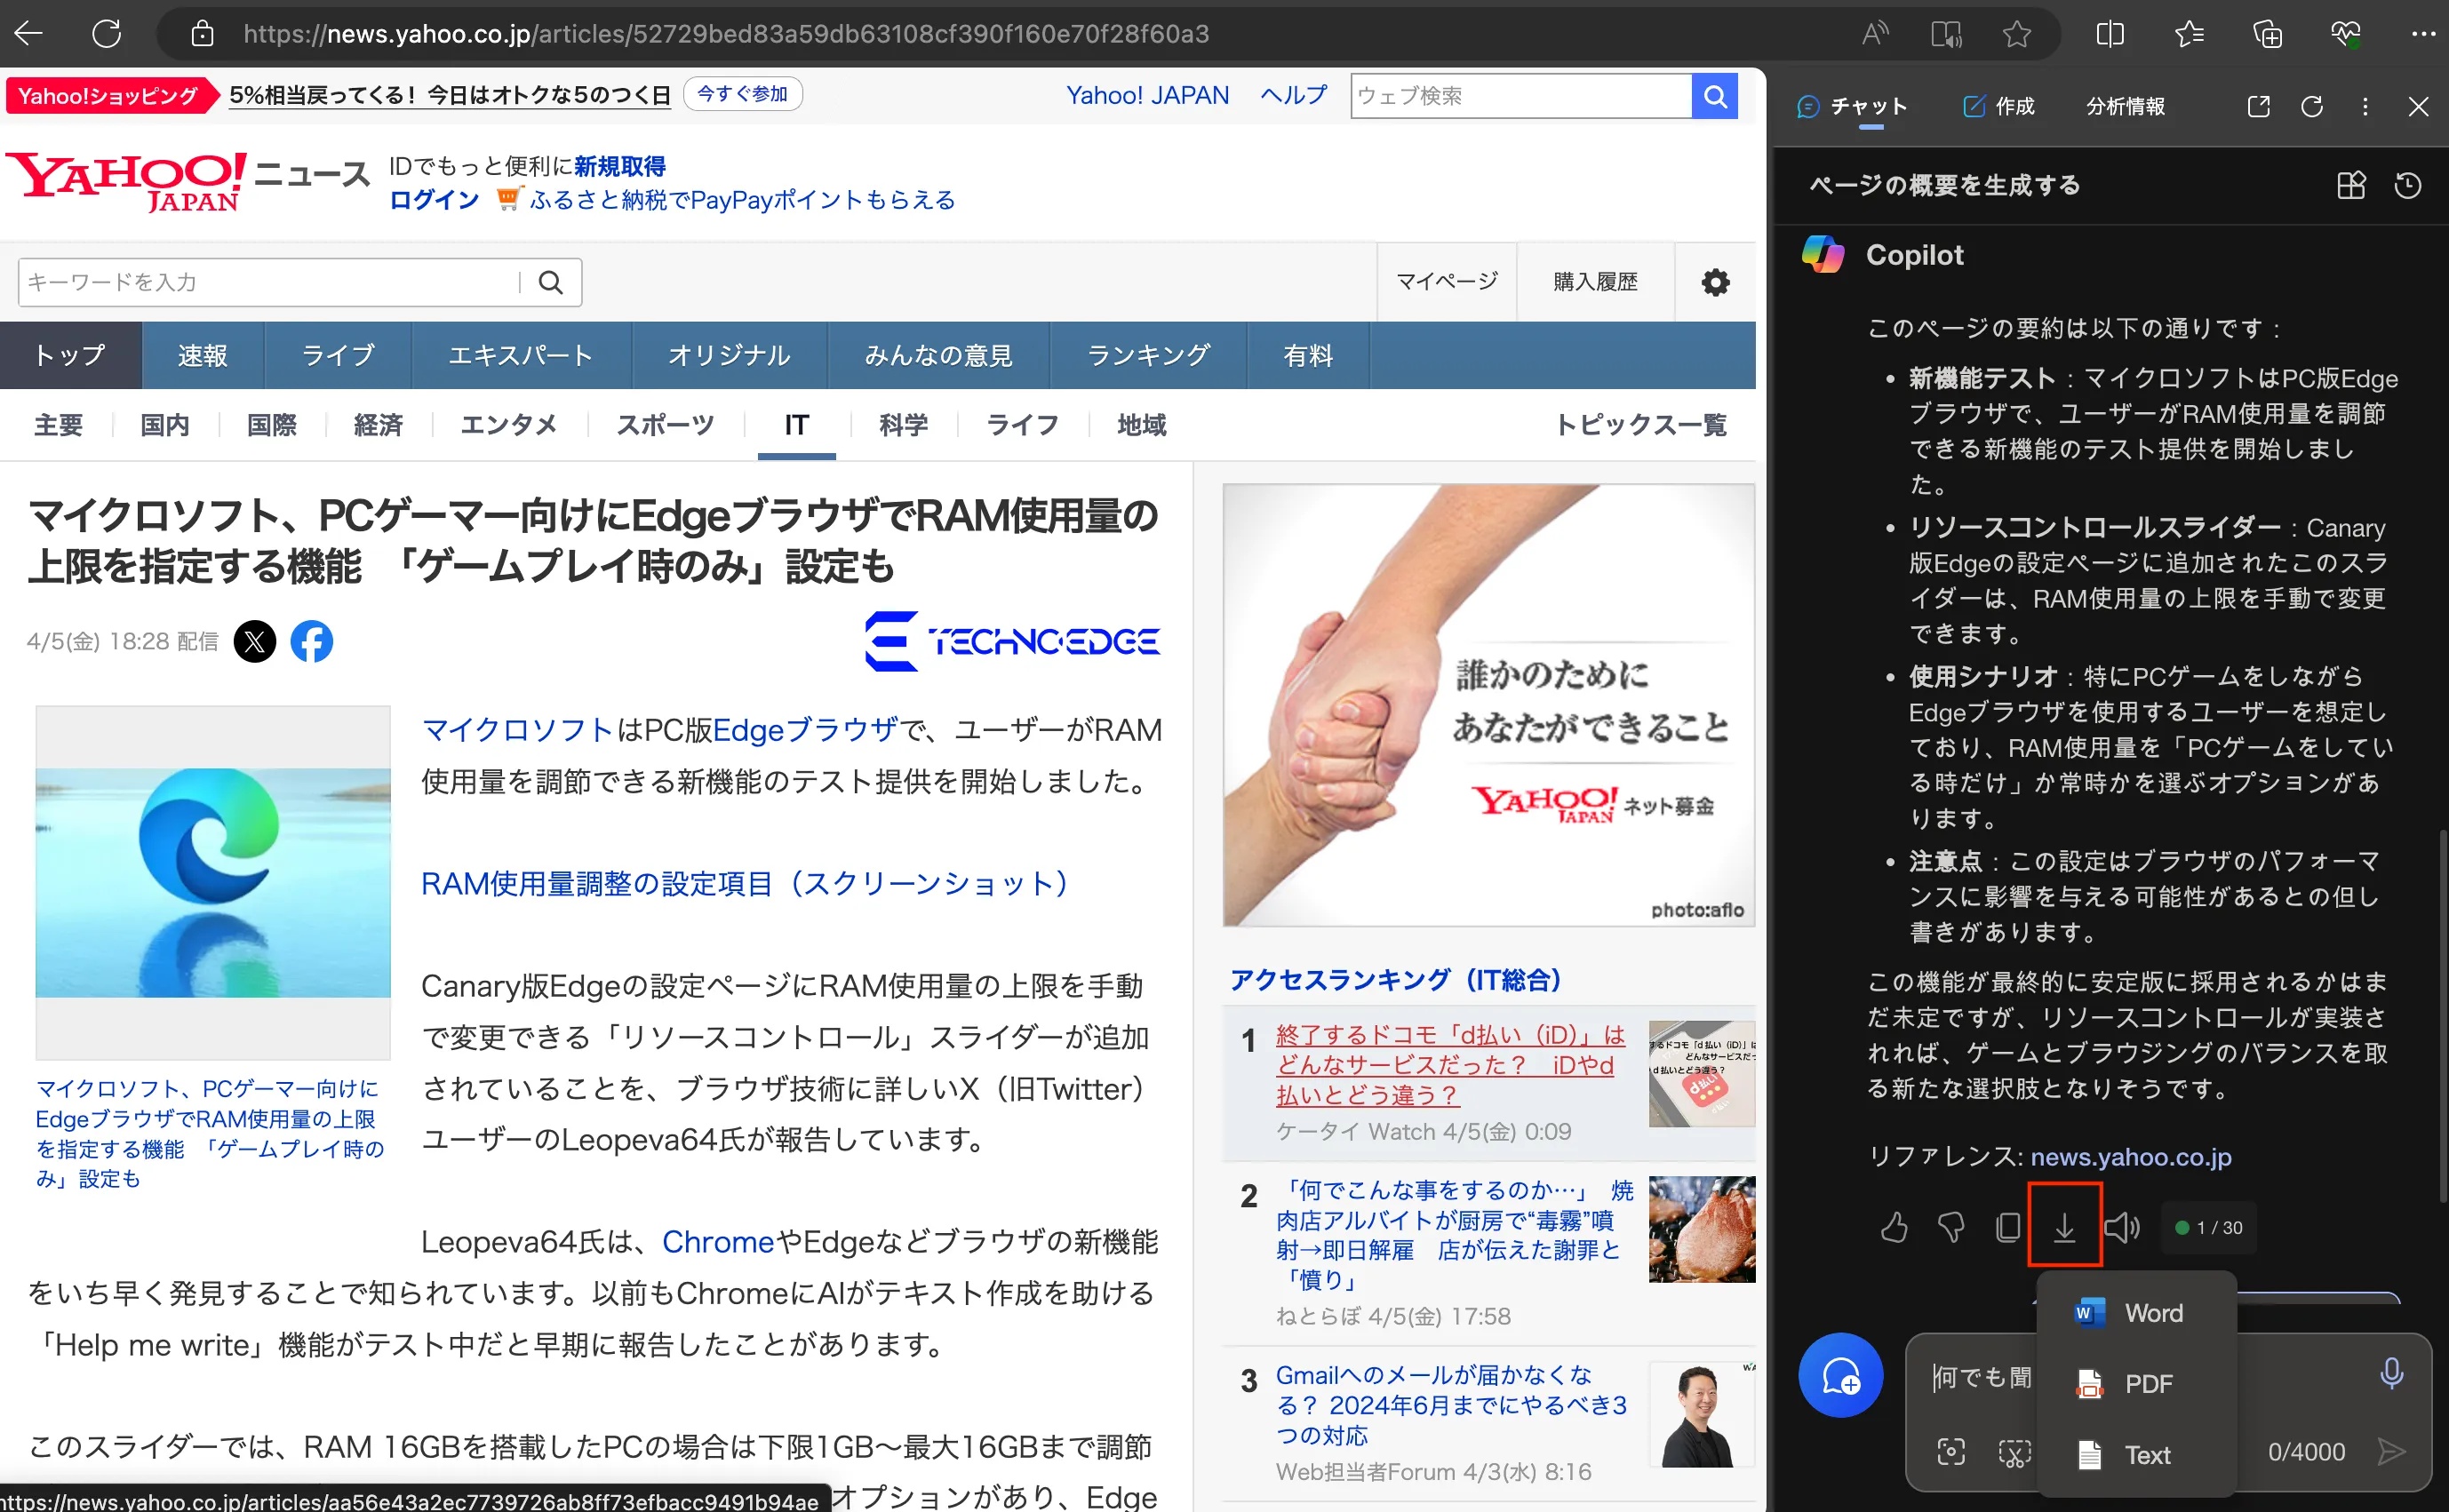Click the 今すぐ参加 button
The image size is (2449, 1512).
coord(742,94)
